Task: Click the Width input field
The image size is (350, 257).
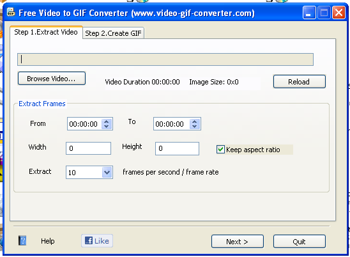Action: coord(88,148)
